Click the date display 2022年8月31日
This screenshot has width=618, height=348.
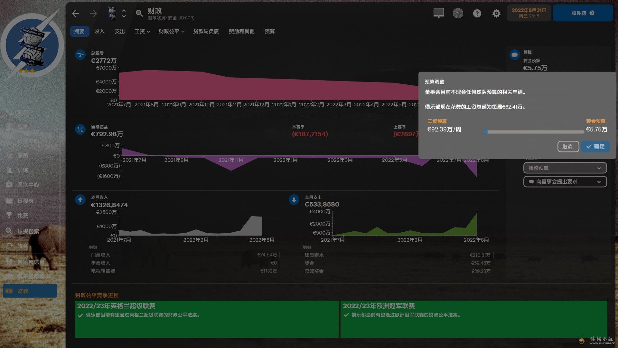coord(529,13)
